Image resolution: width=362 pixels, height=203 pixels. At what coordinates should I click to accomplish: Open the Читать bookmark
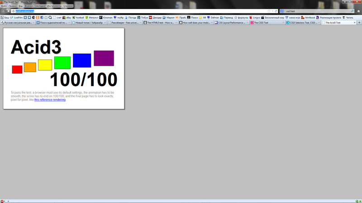[x=348, y=18]
